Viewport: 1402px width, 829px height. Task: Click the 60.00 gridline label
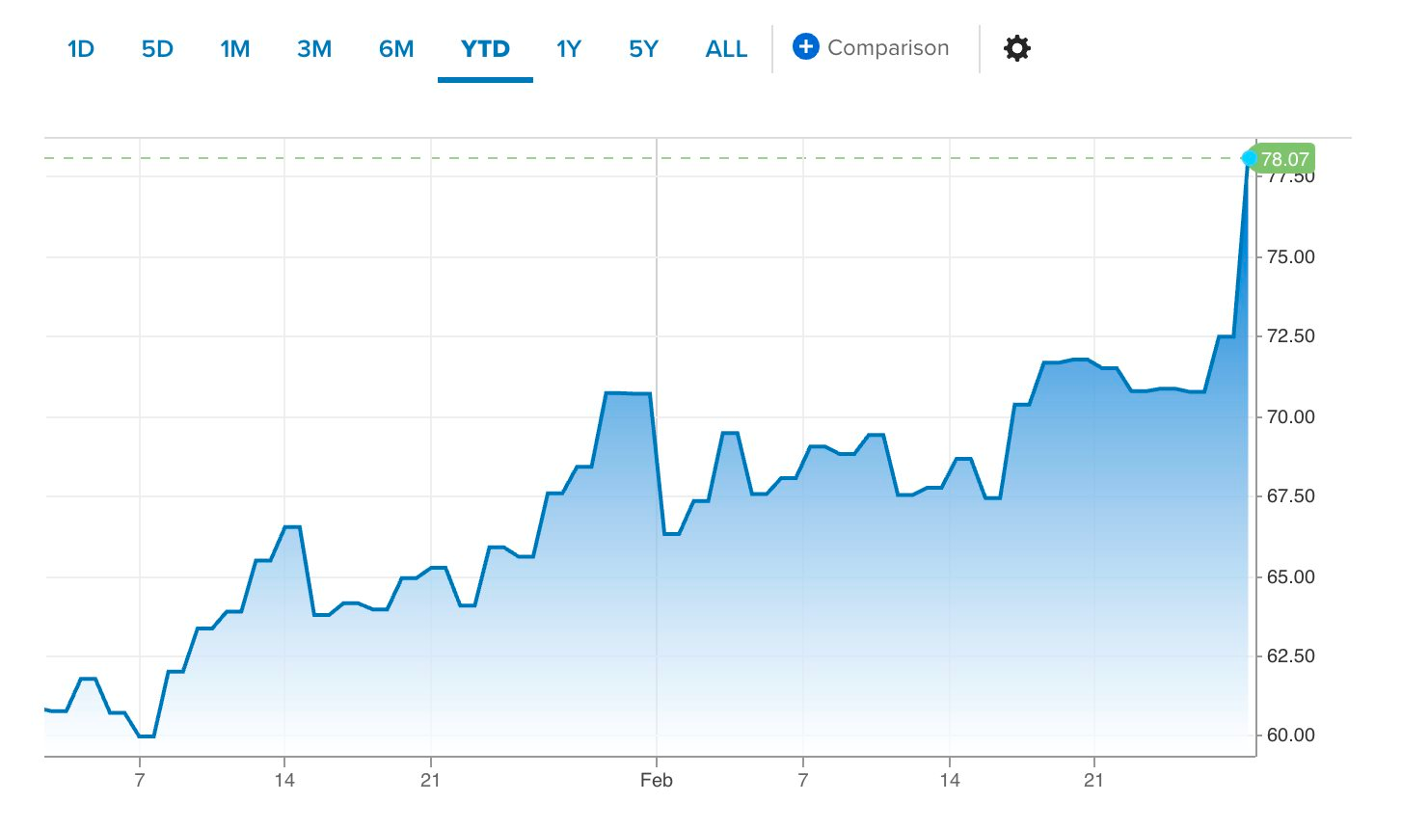[x=1292, y=734]
